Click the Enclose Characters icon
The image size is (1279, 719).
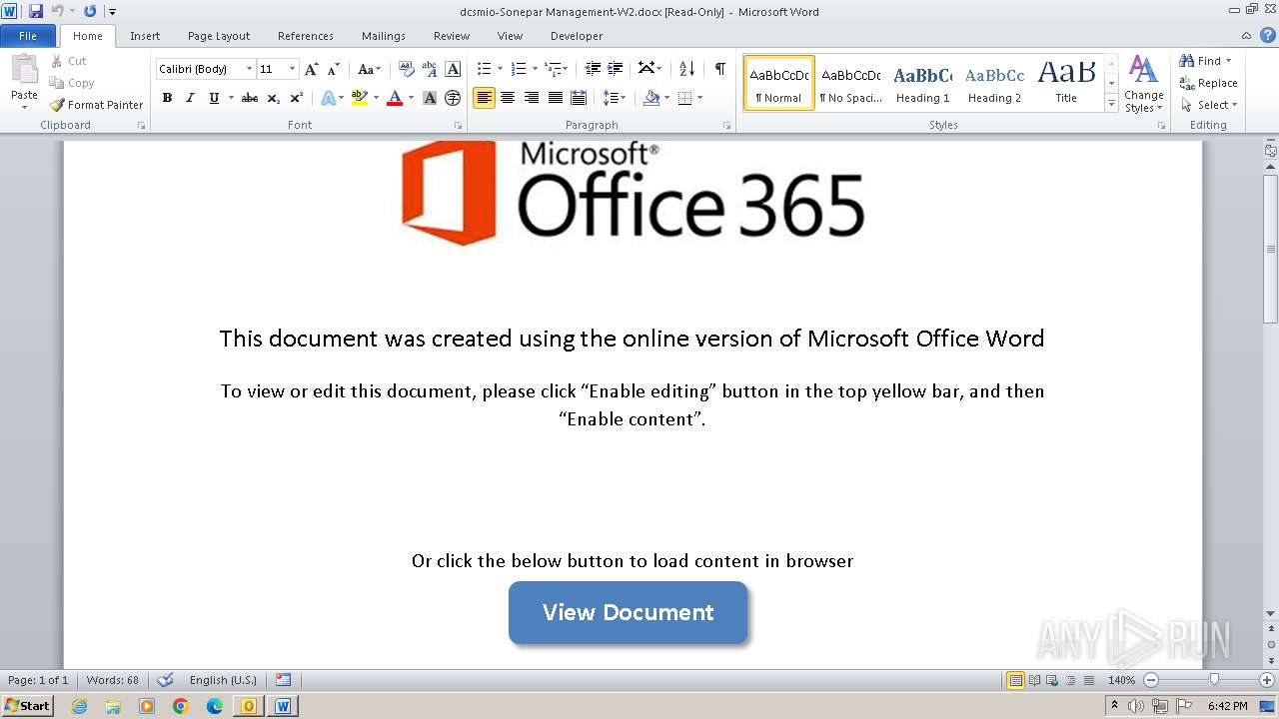453,98
